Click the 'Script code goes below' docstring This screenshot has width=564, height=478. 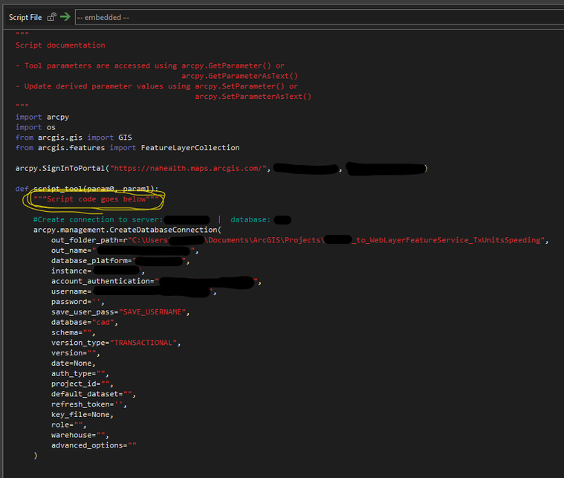pyautogui.click(x=96, y=199)
